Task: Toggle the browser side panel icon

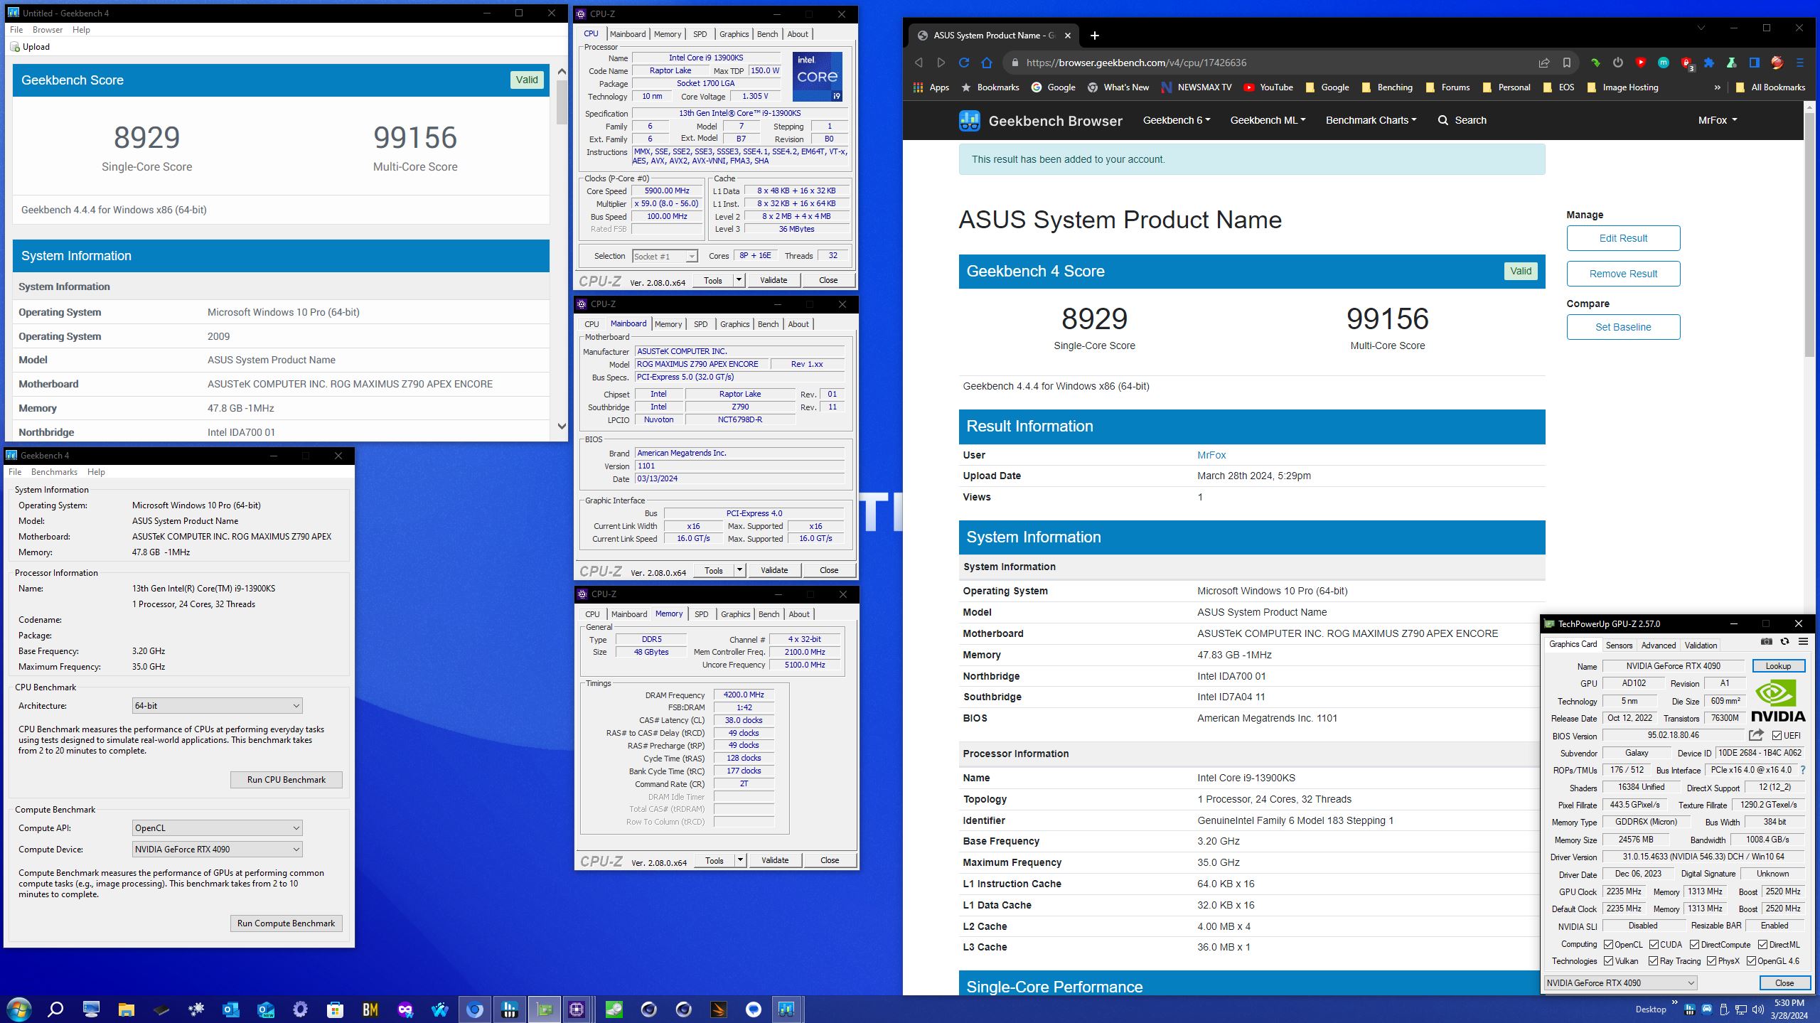Action: point(1755,63)
